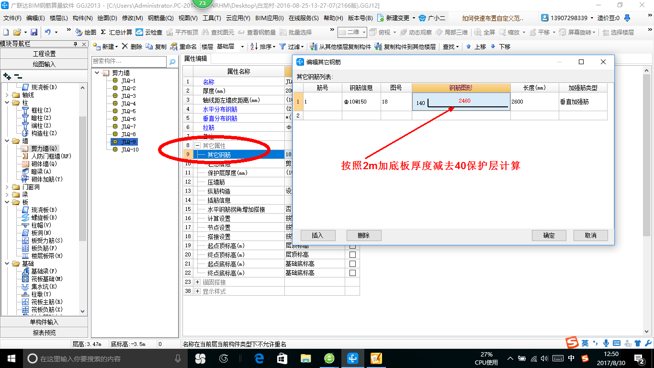The width and height of the screenshot is (654, 368).
Task: Open the 二维 view mode dropdown
Action: point(352,32)
